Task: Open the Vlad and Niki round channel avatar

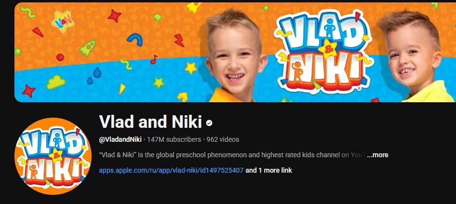Action: click(x=53, y=156)
